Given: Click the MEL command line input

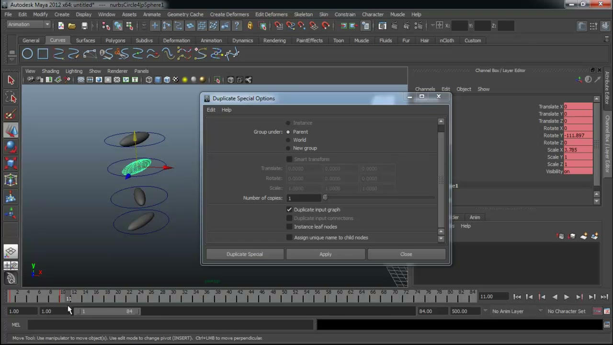Looking at the screenshot, I should 171,325.
